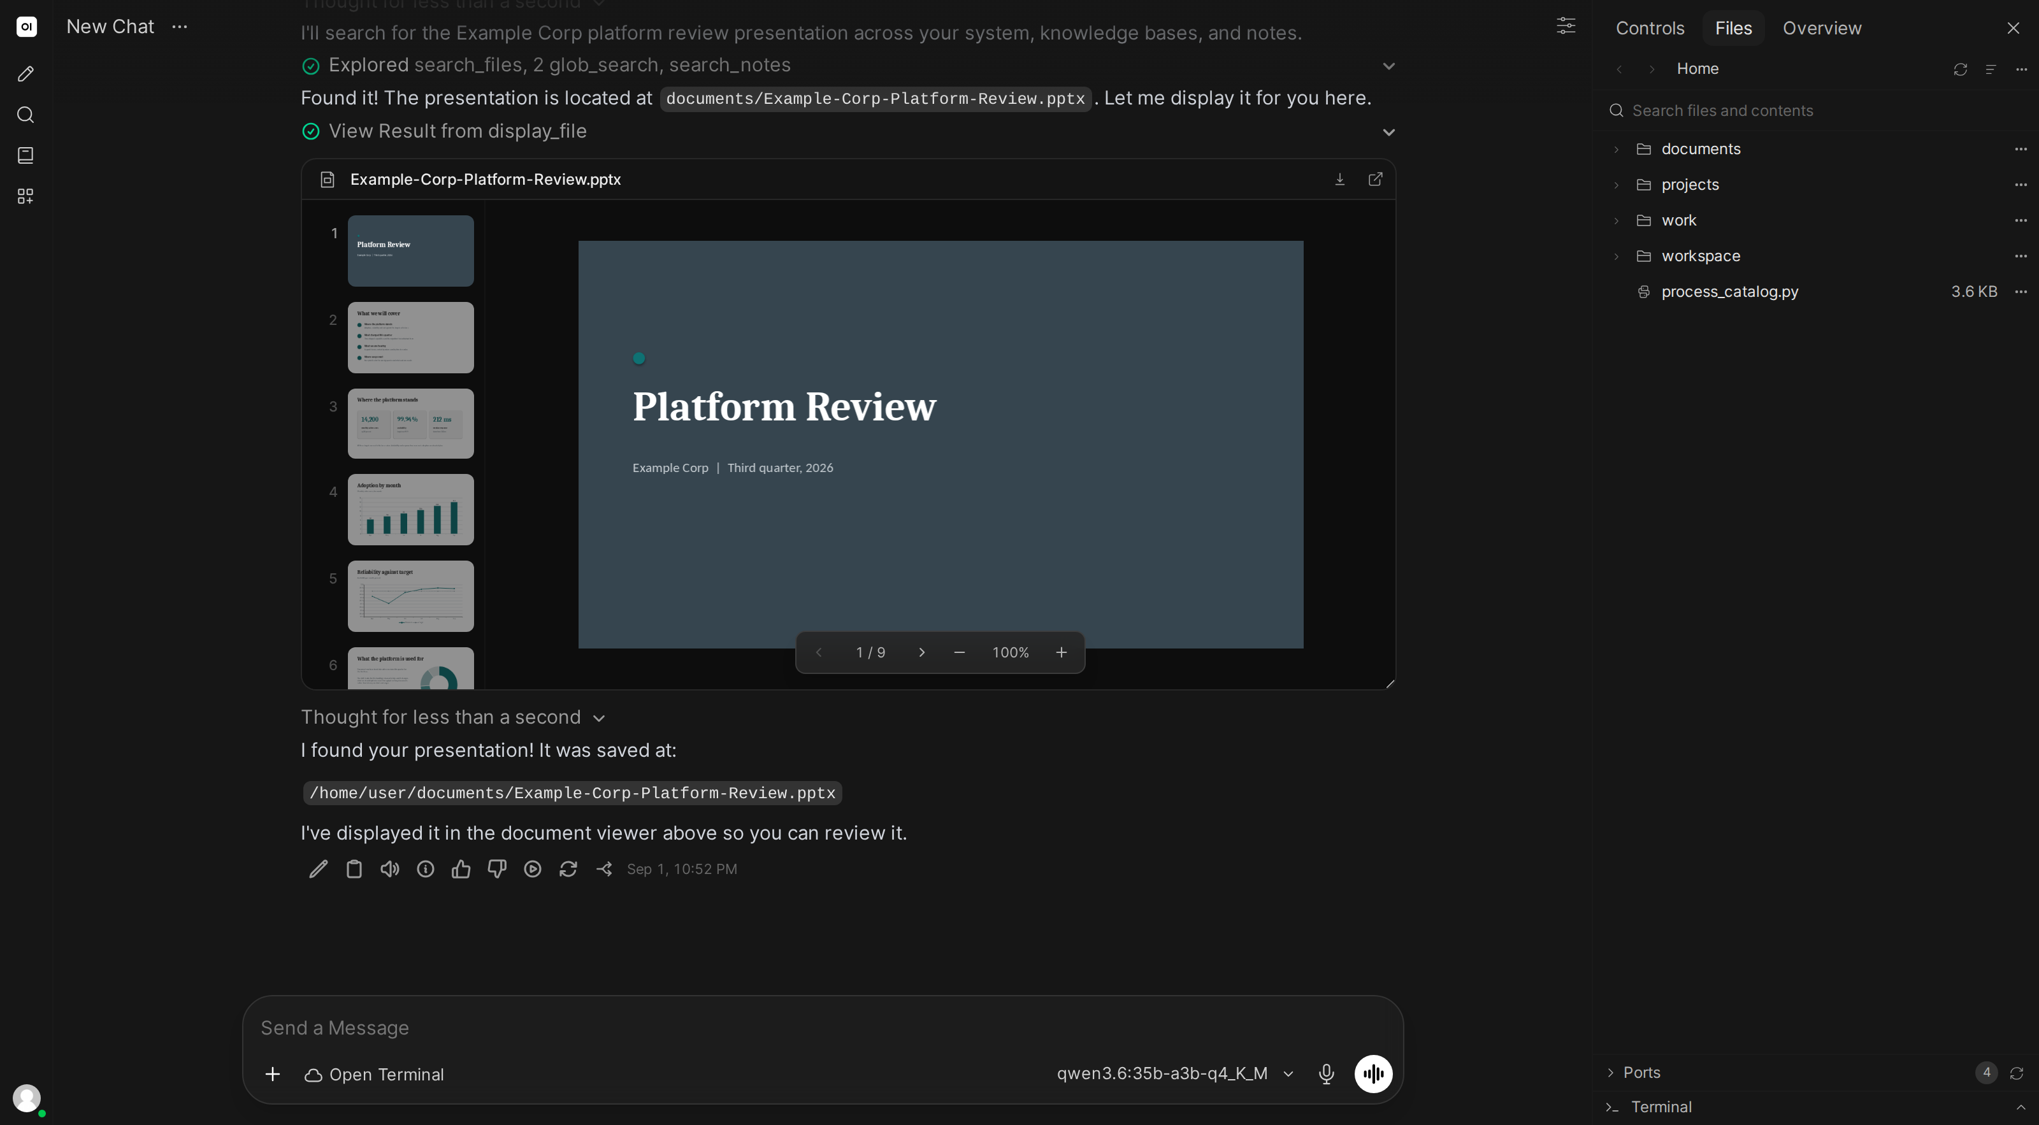Navigate forward in the Files panel
Viewport: 2039px width, 1125px height.
click(x=1651, y=69)
